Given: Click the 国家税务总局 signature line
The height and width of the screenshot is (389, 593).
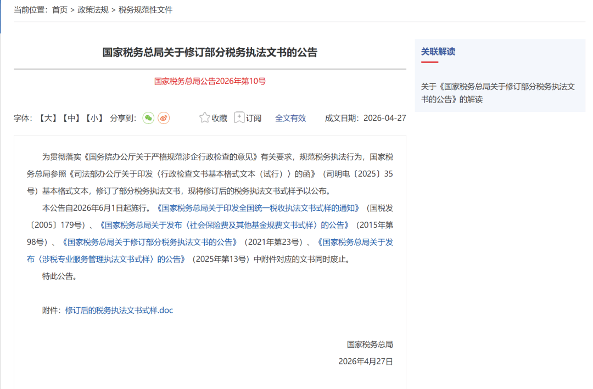Looking at the screenshot, I should click(x=370, y=345).
